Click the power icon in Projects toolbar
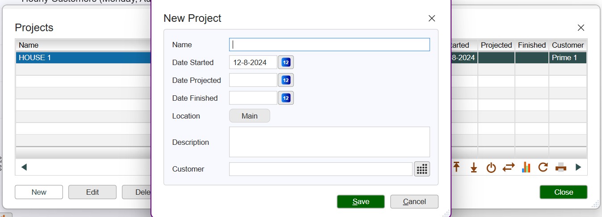The width and height of the screenshot is (602, 217). pyautogui.click(x=491, y=168)
